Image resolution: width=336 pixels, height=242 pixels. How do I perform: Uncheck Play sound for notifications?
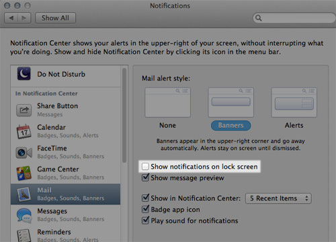145,220
